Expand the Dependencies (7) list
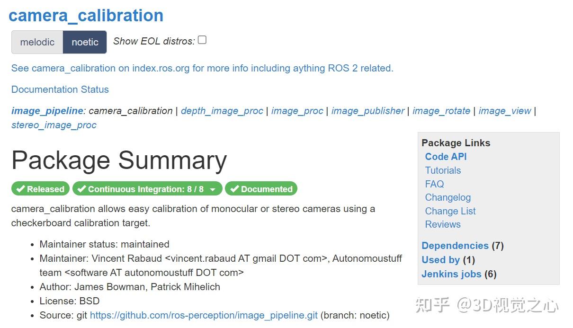 pyautogui.click(x=455, y=246)
